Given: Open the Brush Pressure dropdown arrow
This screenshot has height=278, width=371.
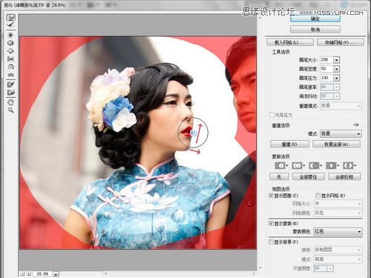Looking at the screenshot, I should coord(336,78).
